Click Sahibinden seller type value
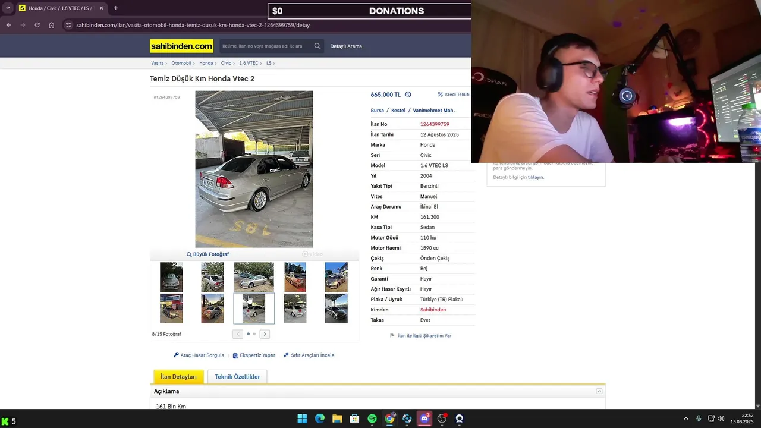The width and height of the screenshot is (761, 428). click(x=433, y=310)
